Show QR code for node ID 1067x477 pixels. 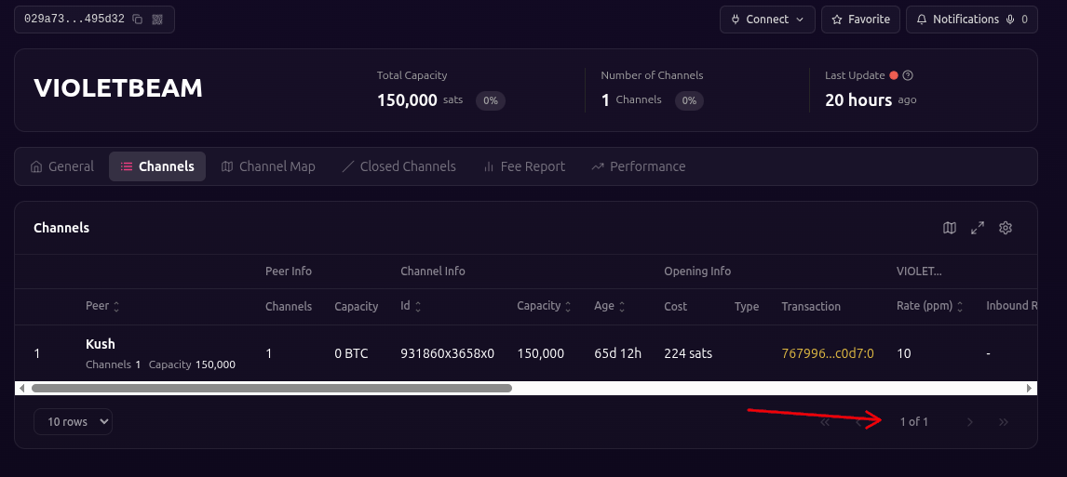157,20
